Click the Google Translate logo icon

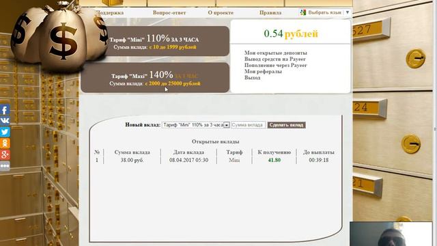[x=303, y=12]
